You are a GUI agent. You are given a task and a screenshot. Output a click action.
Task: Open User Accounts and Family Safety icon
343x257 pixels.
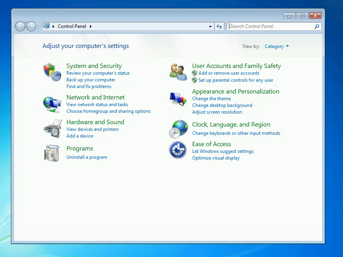pos(178,71)
